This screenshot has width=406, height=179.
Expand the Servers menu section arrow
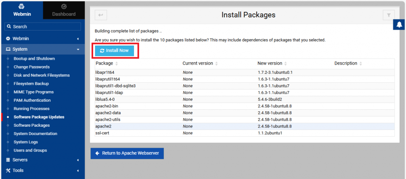[x=78, y=160]
